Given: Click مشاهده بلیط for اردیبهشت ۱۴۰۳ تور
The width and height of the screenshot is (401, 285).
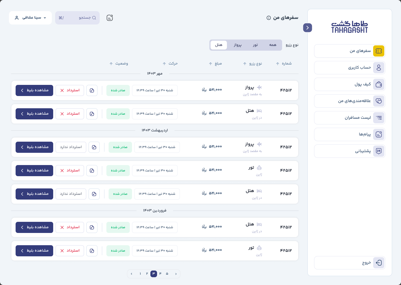Looking at the screenshot, I should click(34, 171).
